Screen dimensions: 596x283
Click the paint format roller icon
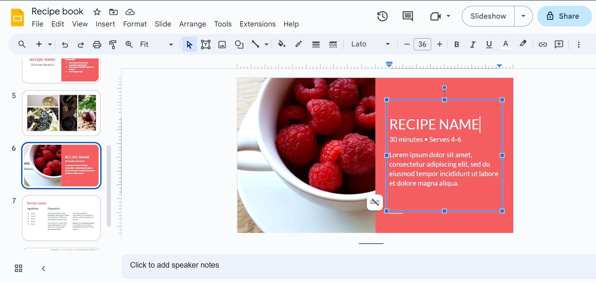[113, 44]
